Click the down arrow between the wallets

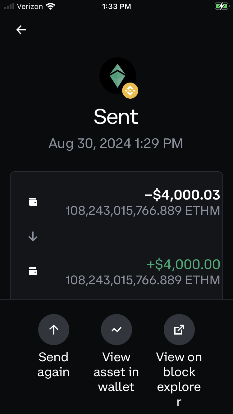coord(33,237)
